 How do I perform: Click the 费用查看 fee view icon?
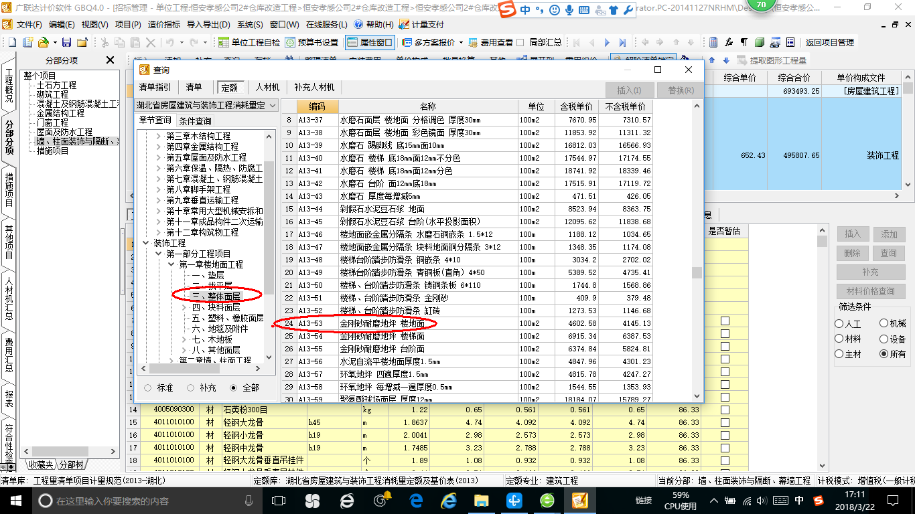pos(474,42)
